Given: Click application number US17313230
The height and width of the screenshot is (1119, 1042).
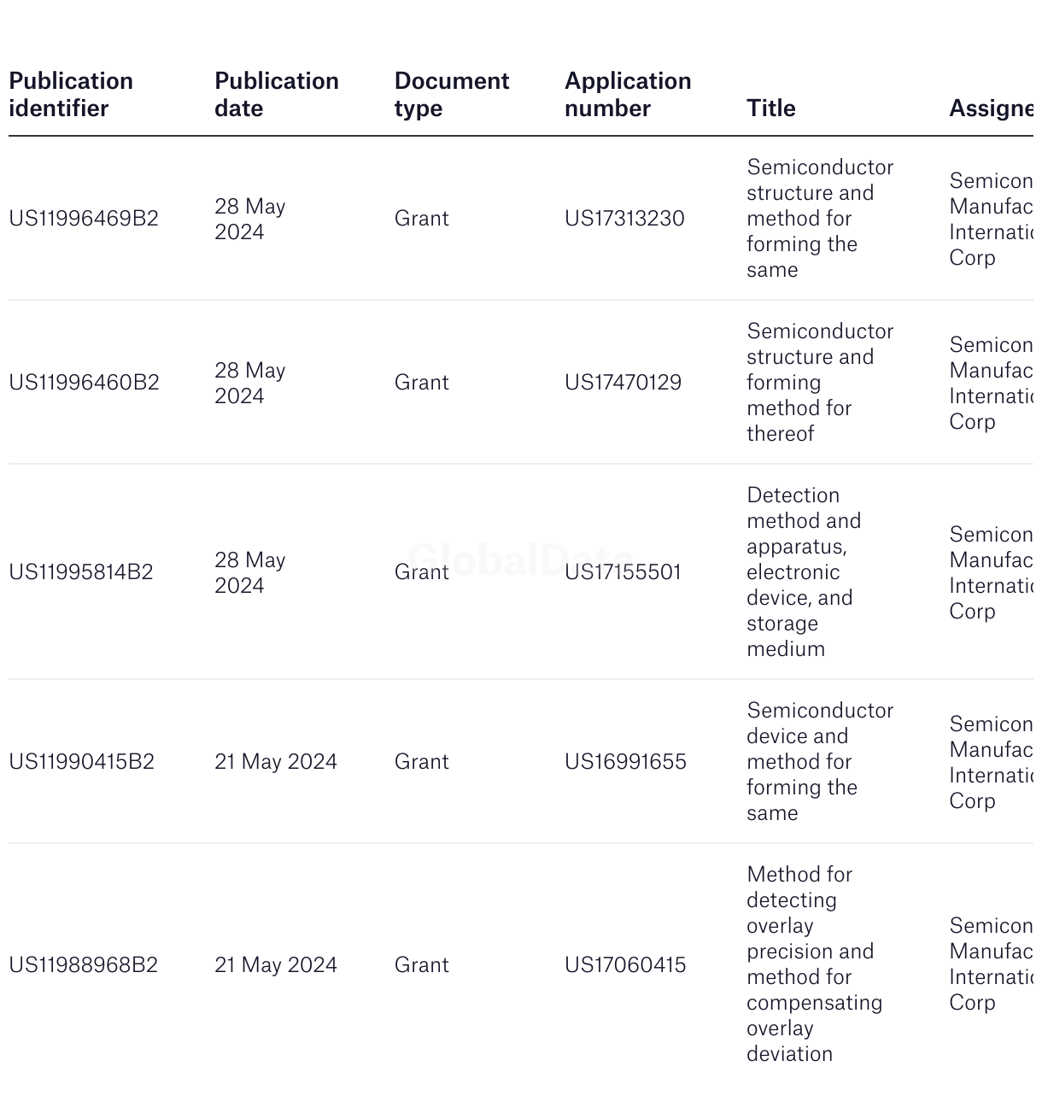Looking at the screenshot, I should pyautogui.click(x=624, y=219).
